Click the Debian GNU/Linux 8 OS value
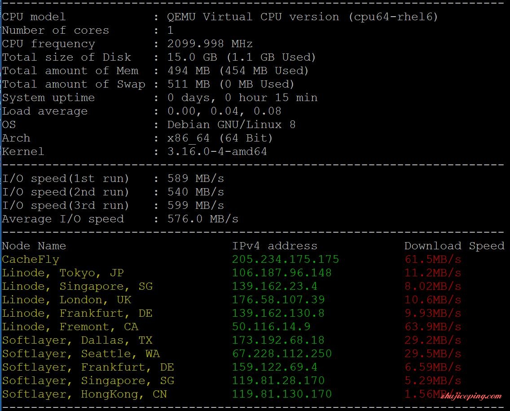Screen dimensions: 510x411 (x=231, y=124)
